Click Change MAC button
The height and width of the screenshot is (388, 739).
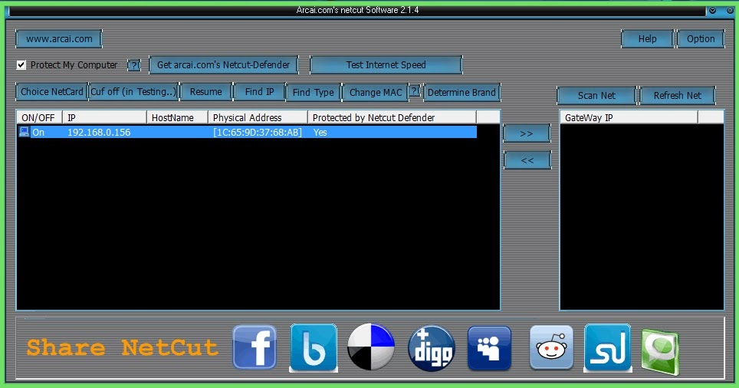(x=376, y=92)
